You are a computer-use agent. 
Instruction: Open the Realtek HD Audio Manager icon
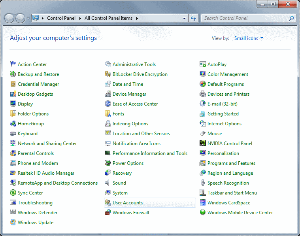click(13, 173)
